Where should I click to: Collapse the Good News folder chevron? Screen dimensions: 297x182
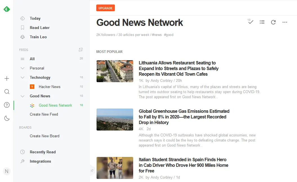tap(23, 96)
